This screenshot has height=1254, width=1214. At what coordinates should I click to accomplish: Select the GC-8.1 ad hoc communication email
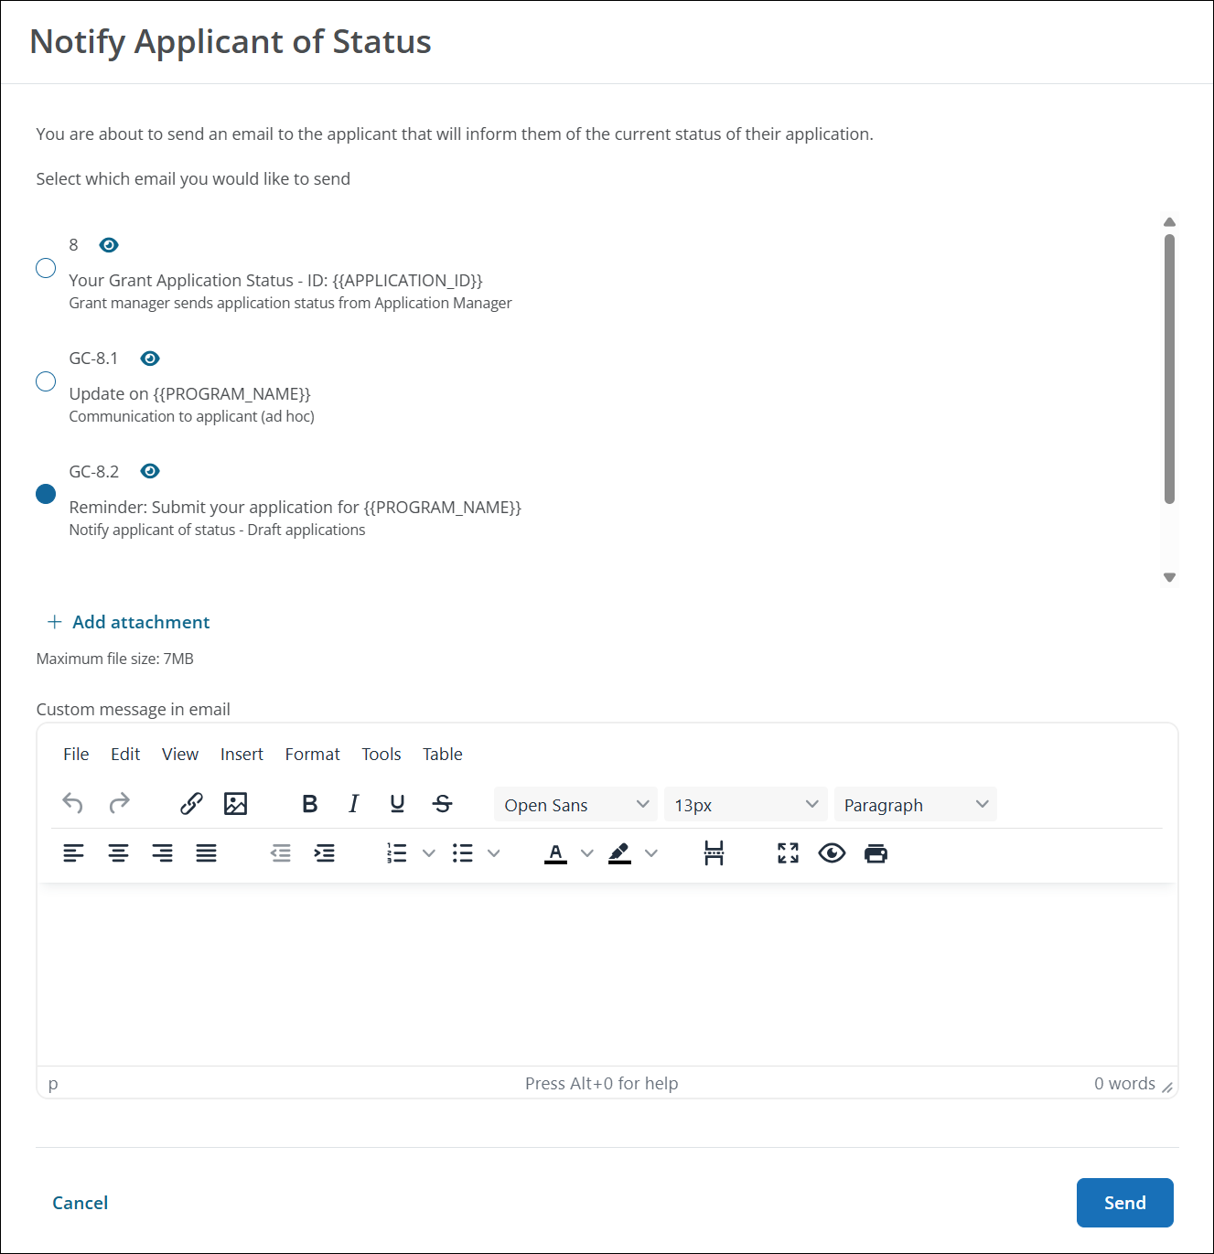46,381
